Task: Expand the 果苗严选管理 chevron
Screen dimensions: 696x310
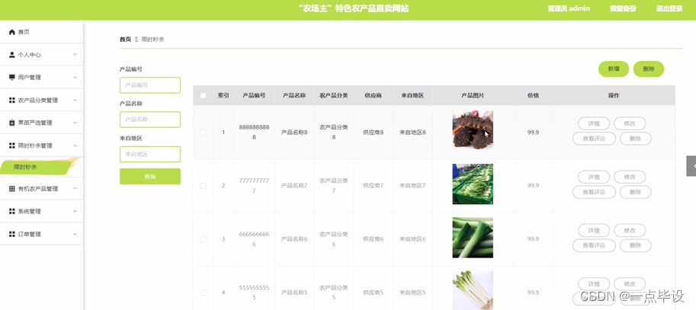Action: [x=75, y=123]
